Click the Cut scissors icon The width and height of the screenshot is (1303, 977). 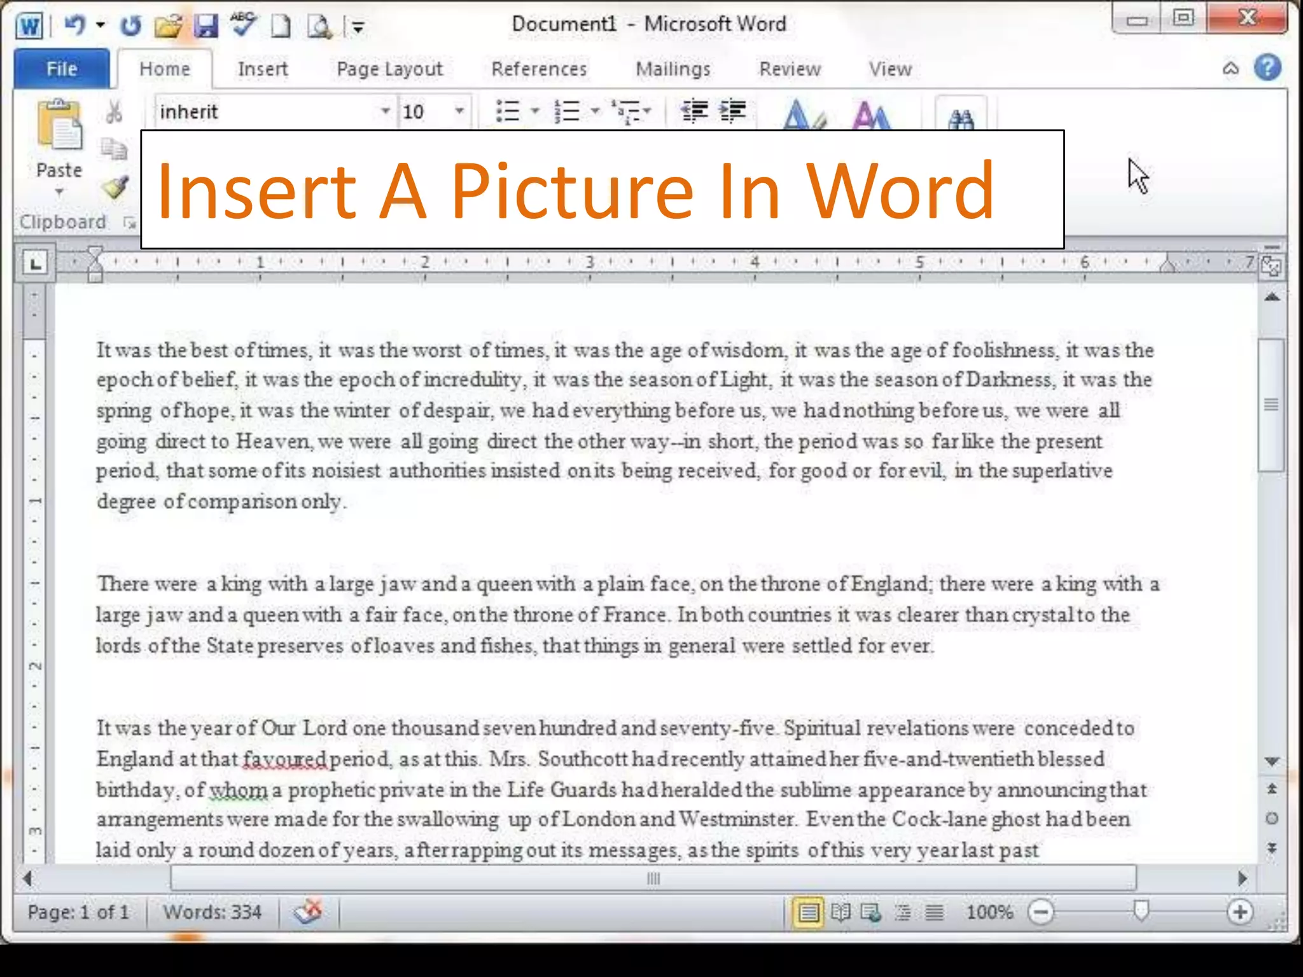[x=114, y=112]
